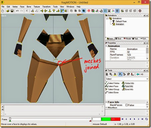The width and height of the screenshot is (151, 128).
Task: Toggle the loop playback button
Action: point(147,119)
